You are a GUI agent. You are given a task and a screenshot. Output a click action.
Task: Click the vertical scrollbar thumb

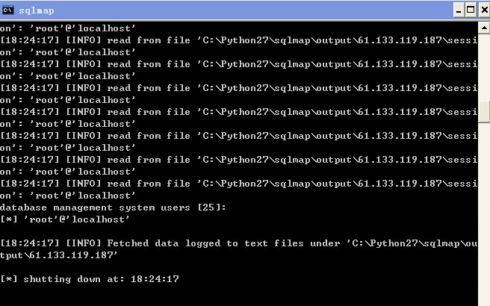point(484,112)
